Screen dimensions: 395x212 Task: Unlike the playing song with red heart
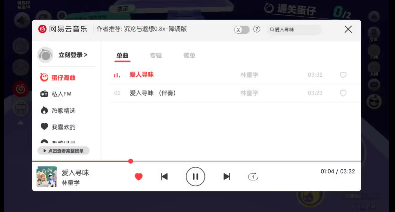[x=138, y=177]
